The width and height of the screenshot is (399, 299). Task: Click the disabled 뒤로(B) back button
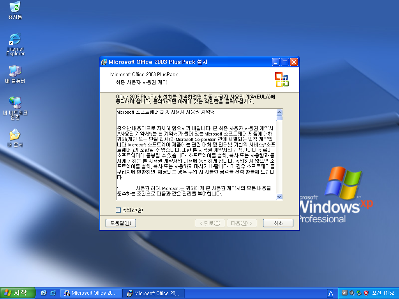click(x=210, y=223)
